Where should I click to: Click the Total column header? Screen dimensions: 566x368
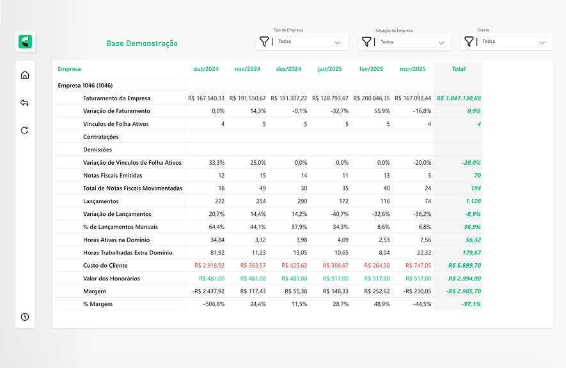(x=458, y=69)
